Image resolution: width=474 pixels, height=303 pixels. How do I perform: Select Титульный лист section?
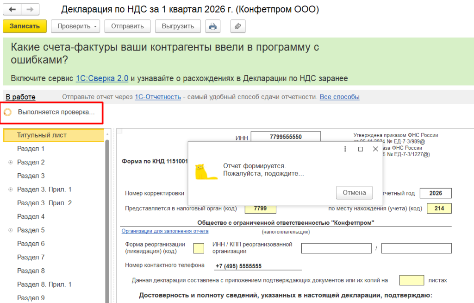42,135
